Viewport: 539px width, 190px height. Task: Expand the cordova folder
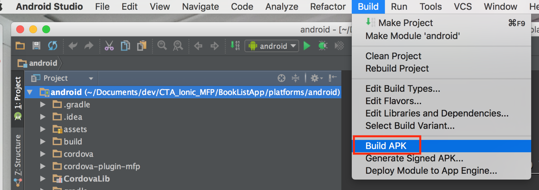43,154
